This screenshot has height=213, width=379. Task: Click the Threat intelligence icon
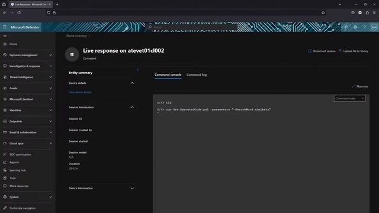[5, 77]
